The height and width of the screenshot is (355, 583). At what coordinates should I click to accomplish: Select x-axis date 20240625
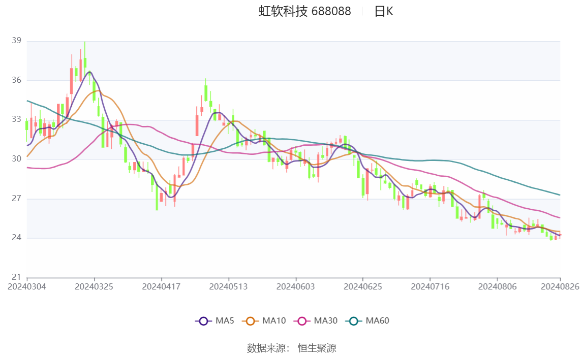[363, 286]
